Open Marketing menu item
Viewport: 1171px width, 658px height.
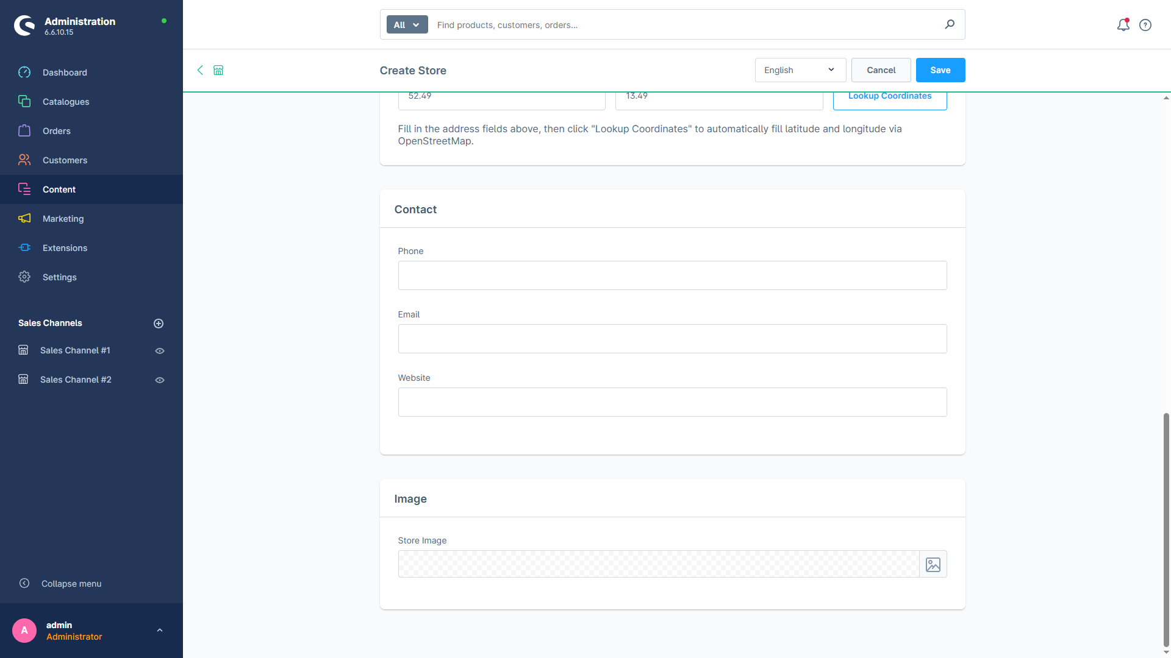point(91,219)
